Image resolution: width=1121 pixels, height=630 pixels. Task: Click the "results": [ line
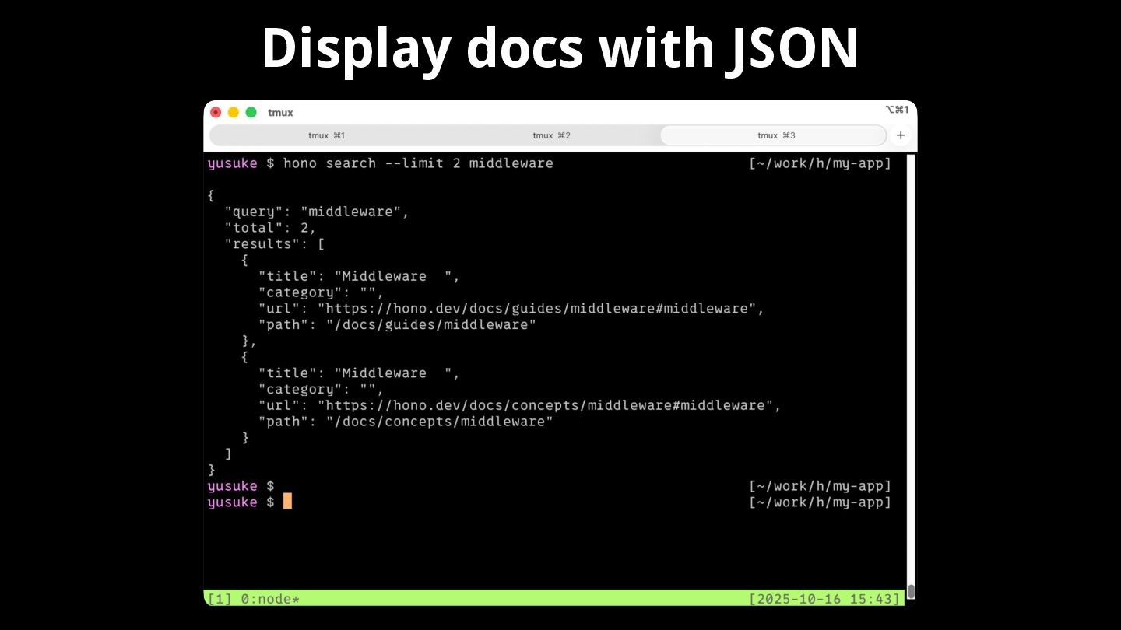[x=275, y=244]
